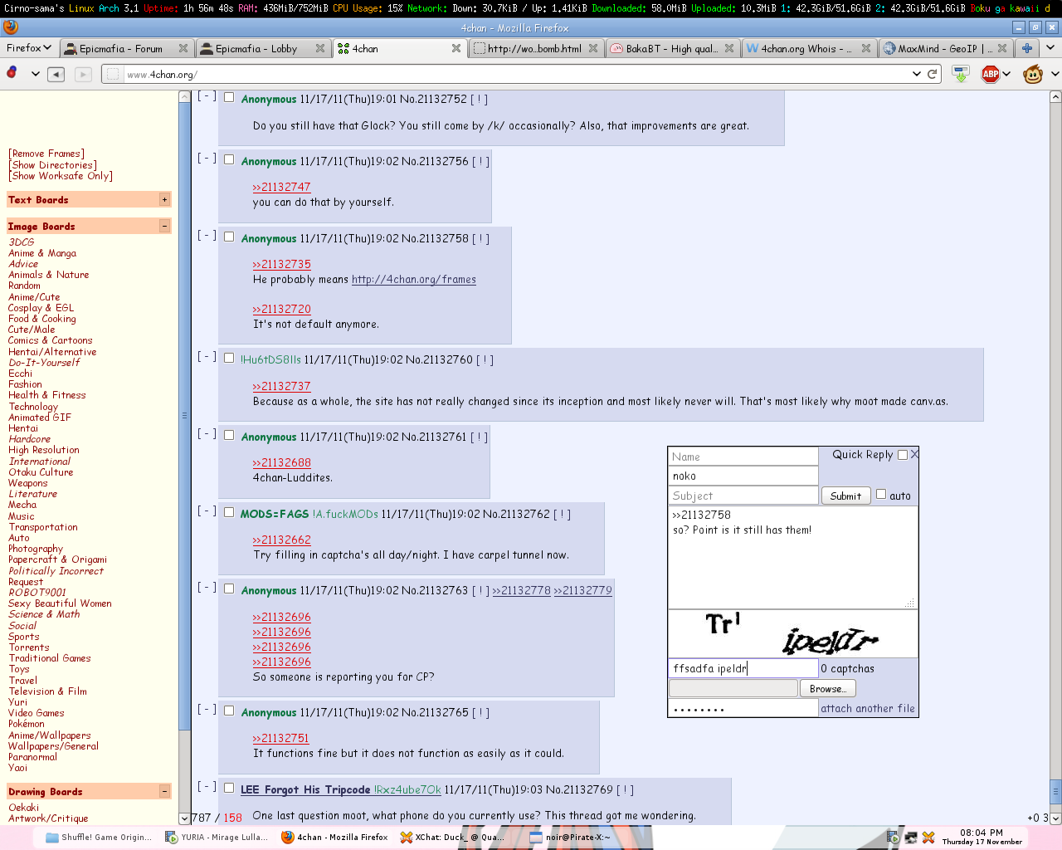The width and height of the screenshot is (1062, 850).
Task: Click the report [ ! ] on post No.21132765
Action: point(480,712)
